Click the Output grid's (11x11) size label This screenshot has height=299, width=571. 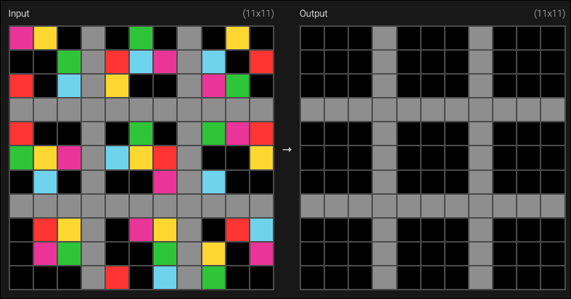[549, 14]
